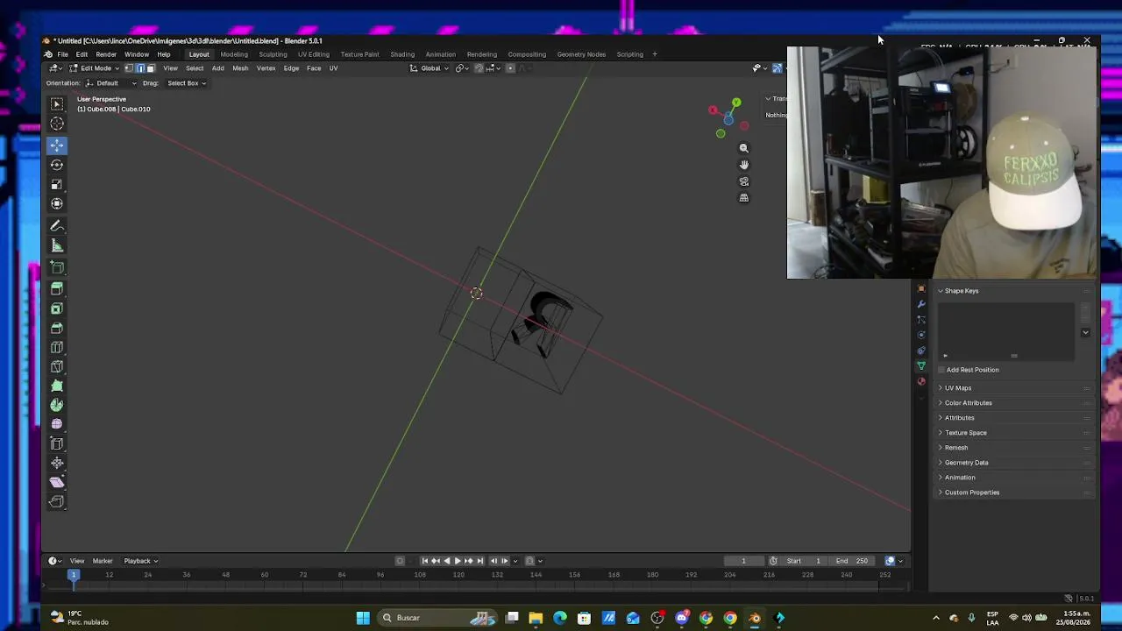Select the Cursor tool

tap(57, 124)
